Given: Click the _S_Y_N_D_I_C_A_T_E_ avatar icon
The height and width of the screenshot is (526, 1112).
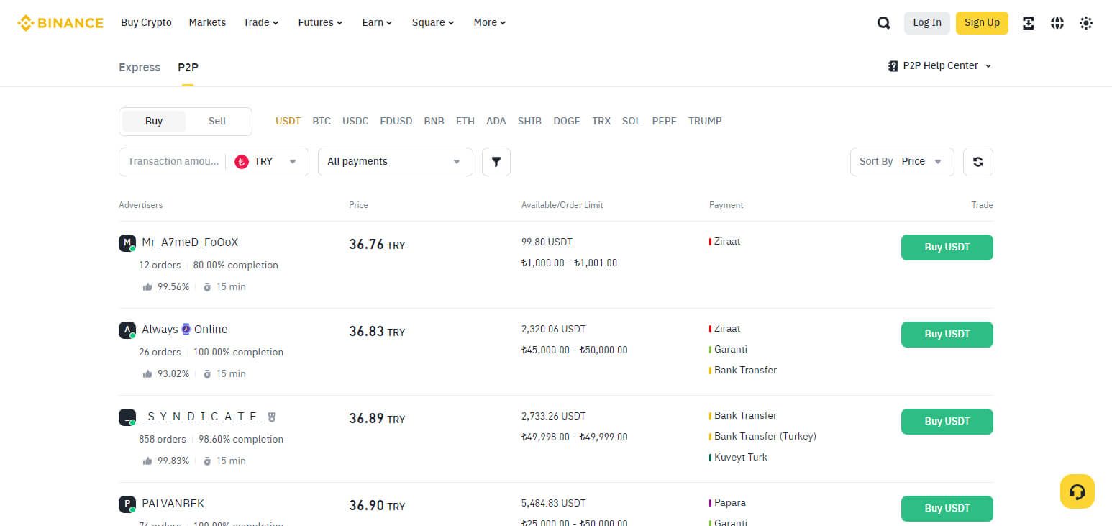Looking at the screenshot, I should [x=127, y=417].
